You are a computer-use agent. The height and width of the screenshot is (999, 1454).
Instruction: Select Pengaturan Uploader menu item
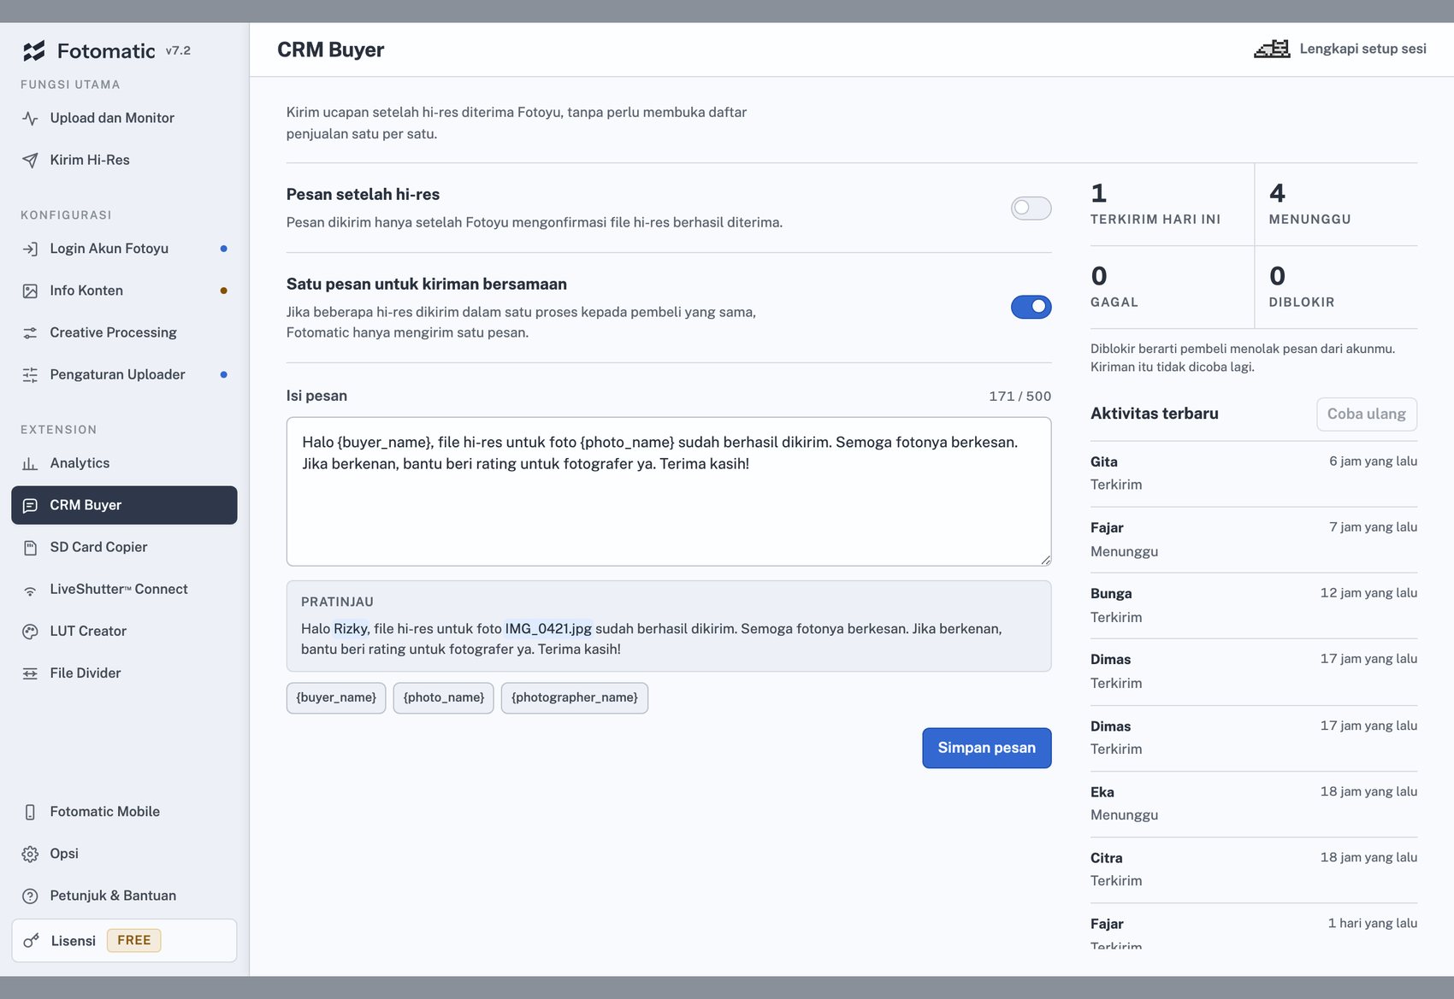point(124,374)
